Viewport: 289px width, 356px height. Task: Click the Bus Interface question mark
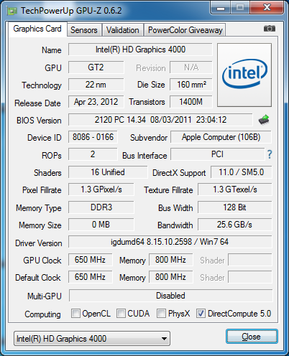coord(270,154)
